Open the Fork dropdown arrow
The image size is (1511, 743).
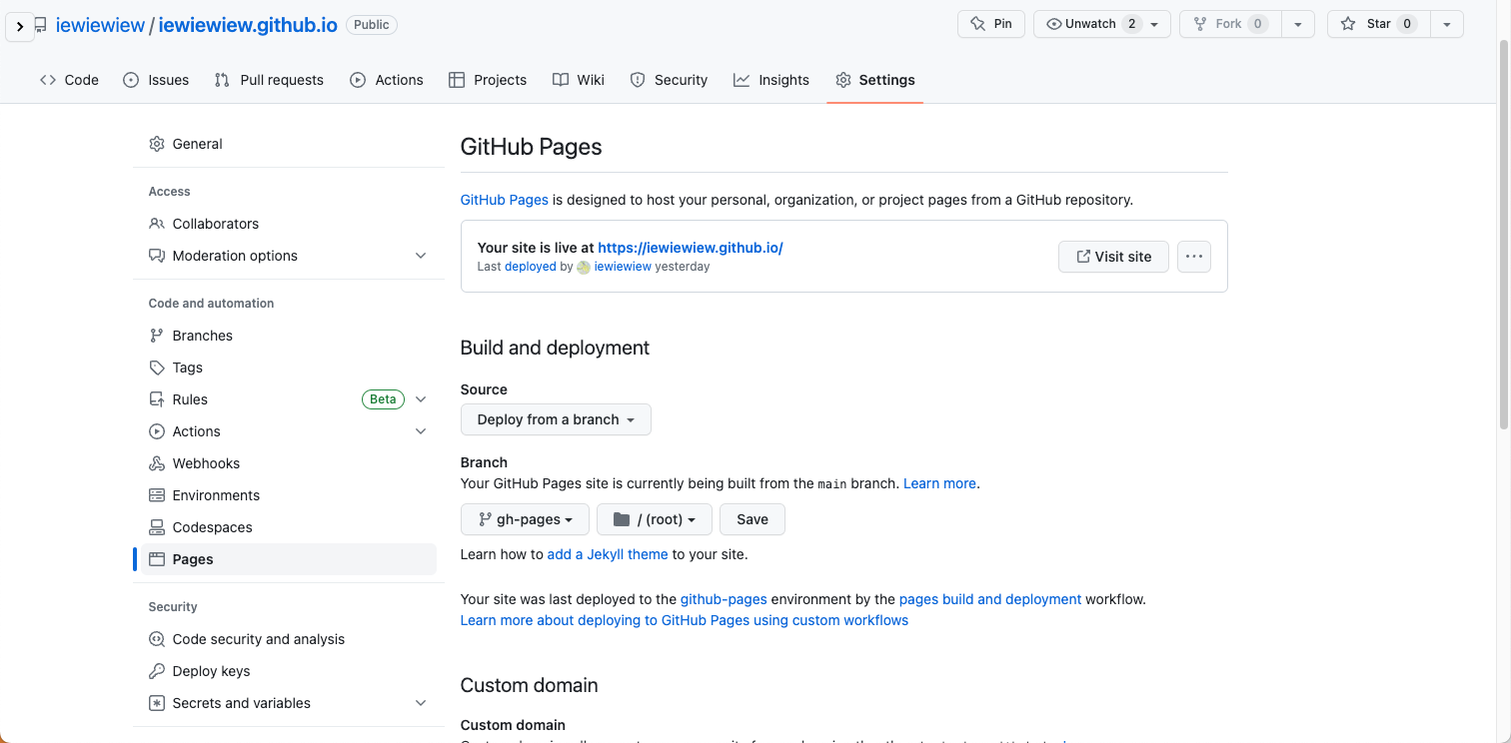point(1297,24)
